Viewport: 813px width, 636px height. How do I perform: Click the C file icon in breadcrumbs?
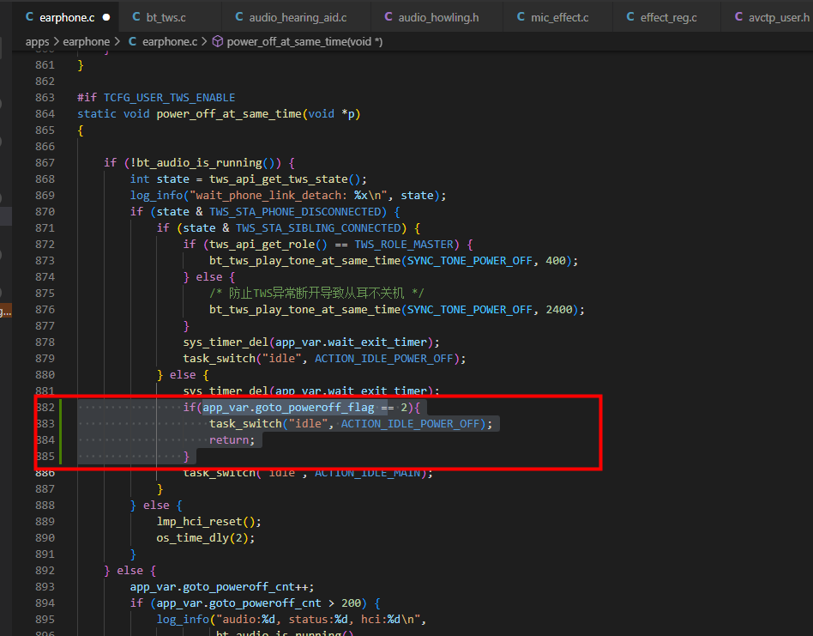tap(132, 41)
